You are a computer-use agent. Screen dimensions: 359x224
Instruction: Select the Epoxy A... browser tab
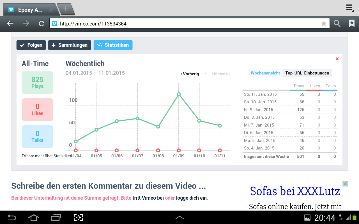tap(31, 10)
